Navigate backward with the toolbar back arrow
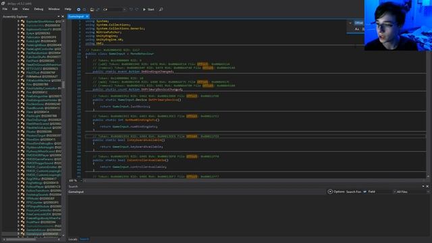This screenshot has height=243, width=432. click(x=78, y=9)
